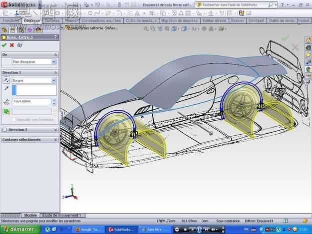Switch to the Fonctions tab
The width and height of the screenshot is (312, 234).
pos(10,20)
